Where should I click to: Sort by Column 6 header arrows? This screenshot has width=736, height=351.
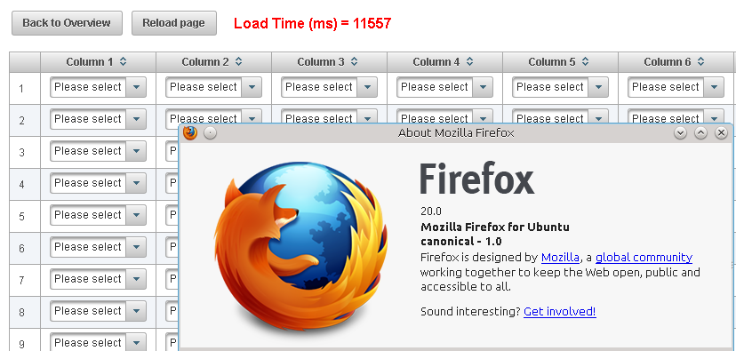700,61
